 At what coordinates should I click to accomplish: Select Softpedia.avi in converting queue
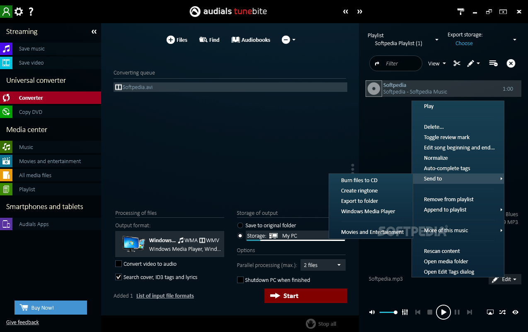(x=230, y=87)
